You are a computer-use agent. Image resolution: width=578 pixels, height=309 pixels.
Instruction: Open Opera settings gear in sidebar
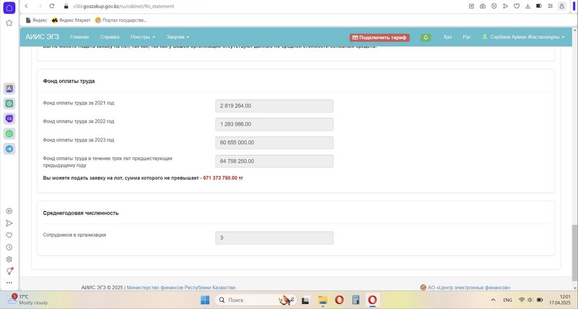point(9,259)
